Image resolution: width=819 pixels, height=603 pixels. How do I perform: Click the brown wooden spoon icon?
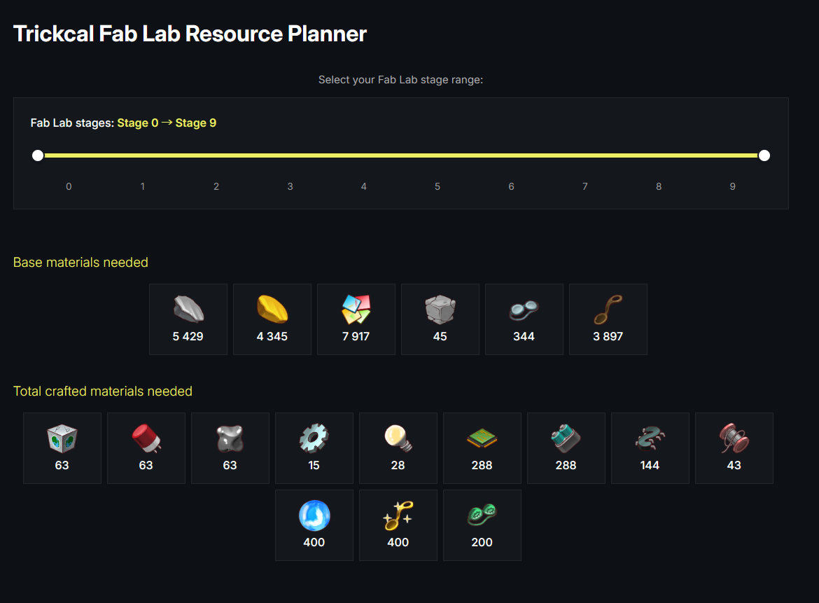[608, 309]
